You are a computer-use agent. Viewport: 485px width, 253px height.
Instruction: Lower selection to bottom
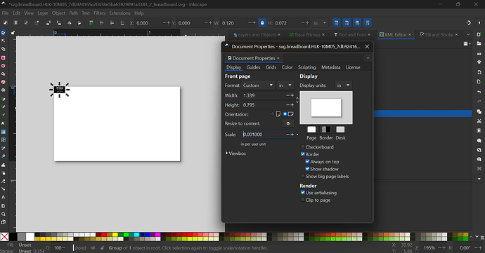point(122,23)
